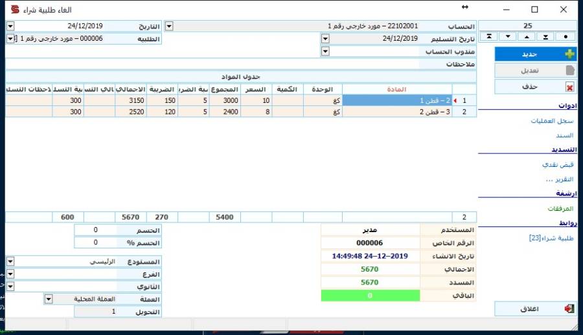The image size is (583, 335).
Task: Click the 2520 total cell in row 2
Action: click(131, 112)
